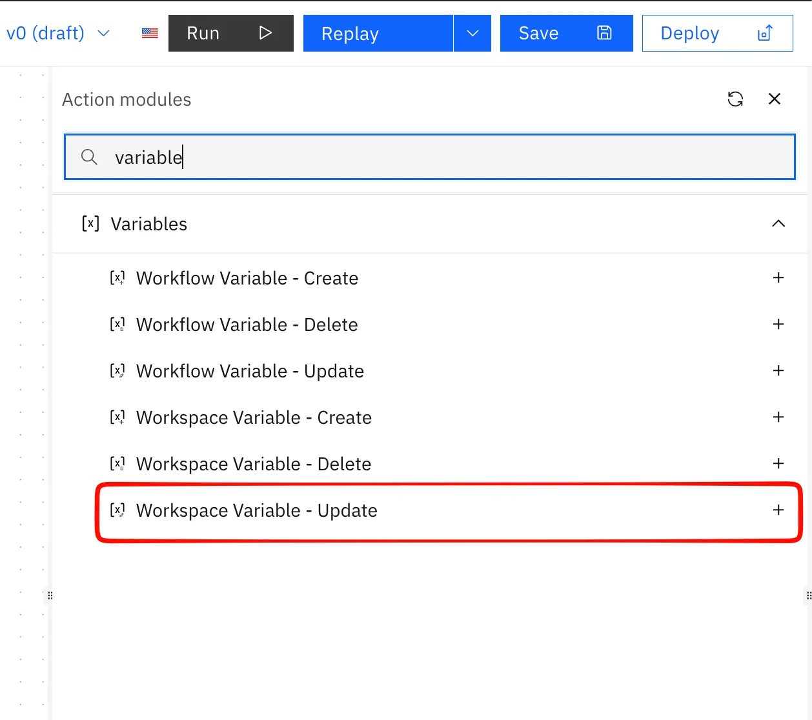Click icon beside Workspace Variable - Create
The image size is (812, 720).
click(x=117, y=417)
